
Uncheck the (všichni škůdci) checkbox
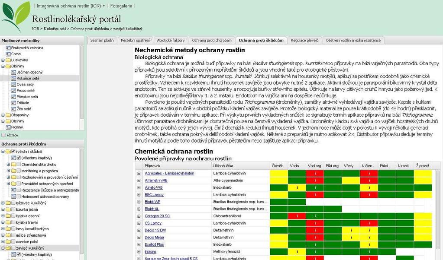click(x=13, y=152)
